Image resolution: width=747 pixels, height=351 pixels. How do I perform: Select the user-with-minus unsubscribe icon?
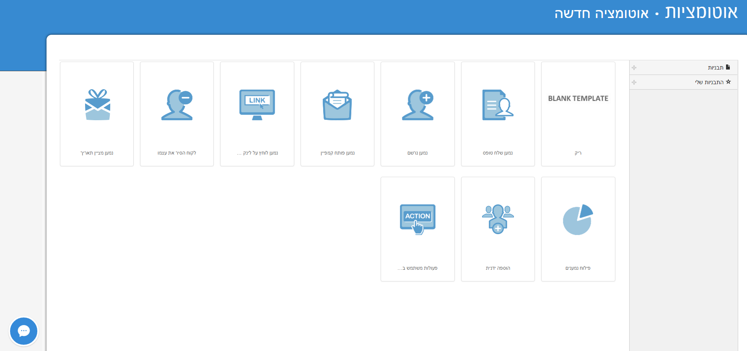click(x=177, y=105)
